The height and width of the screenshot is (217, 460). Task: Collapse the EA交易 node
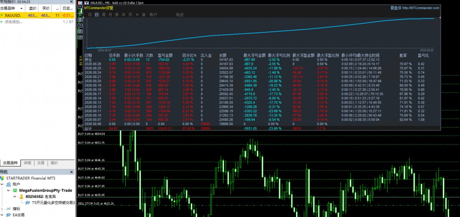[2, 215]
